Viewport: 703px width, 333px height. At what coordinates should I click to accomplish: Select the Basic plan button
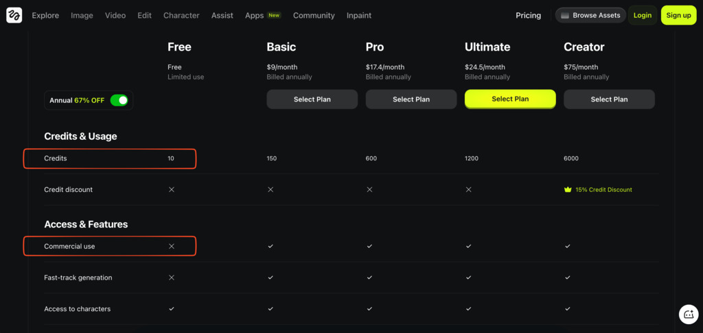(x=312, y=99)
